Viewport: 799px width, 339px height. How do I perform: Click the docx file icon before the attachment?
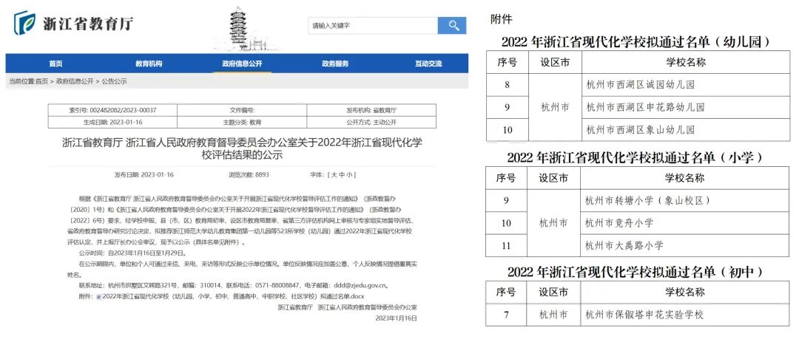click(x=99, y=296)
